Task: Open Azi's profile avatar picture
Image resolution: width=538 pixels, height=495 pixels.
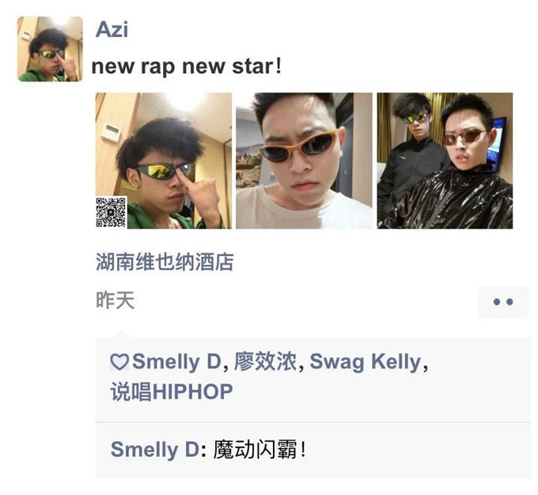Action: (x=50, y=49)
